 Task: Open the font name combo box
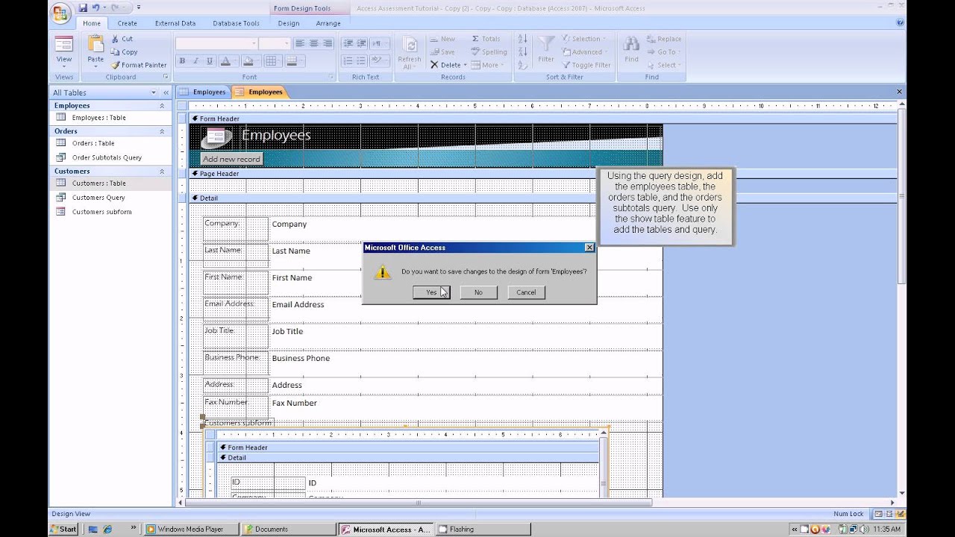point(216,43)
